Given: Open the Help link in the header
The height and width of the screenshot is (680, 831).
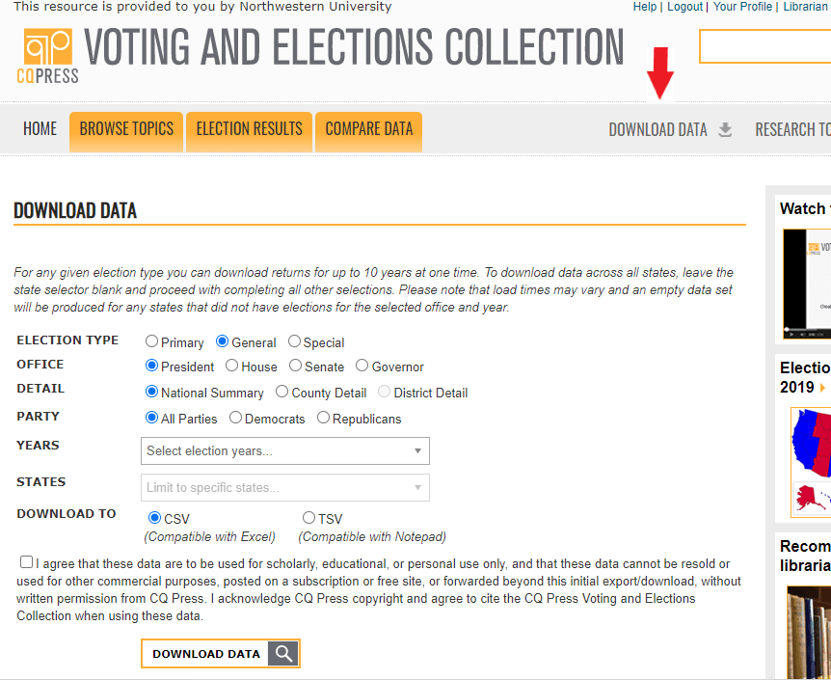Looking at the screenshot, I should pyautogui.click(x=644, y=7).
